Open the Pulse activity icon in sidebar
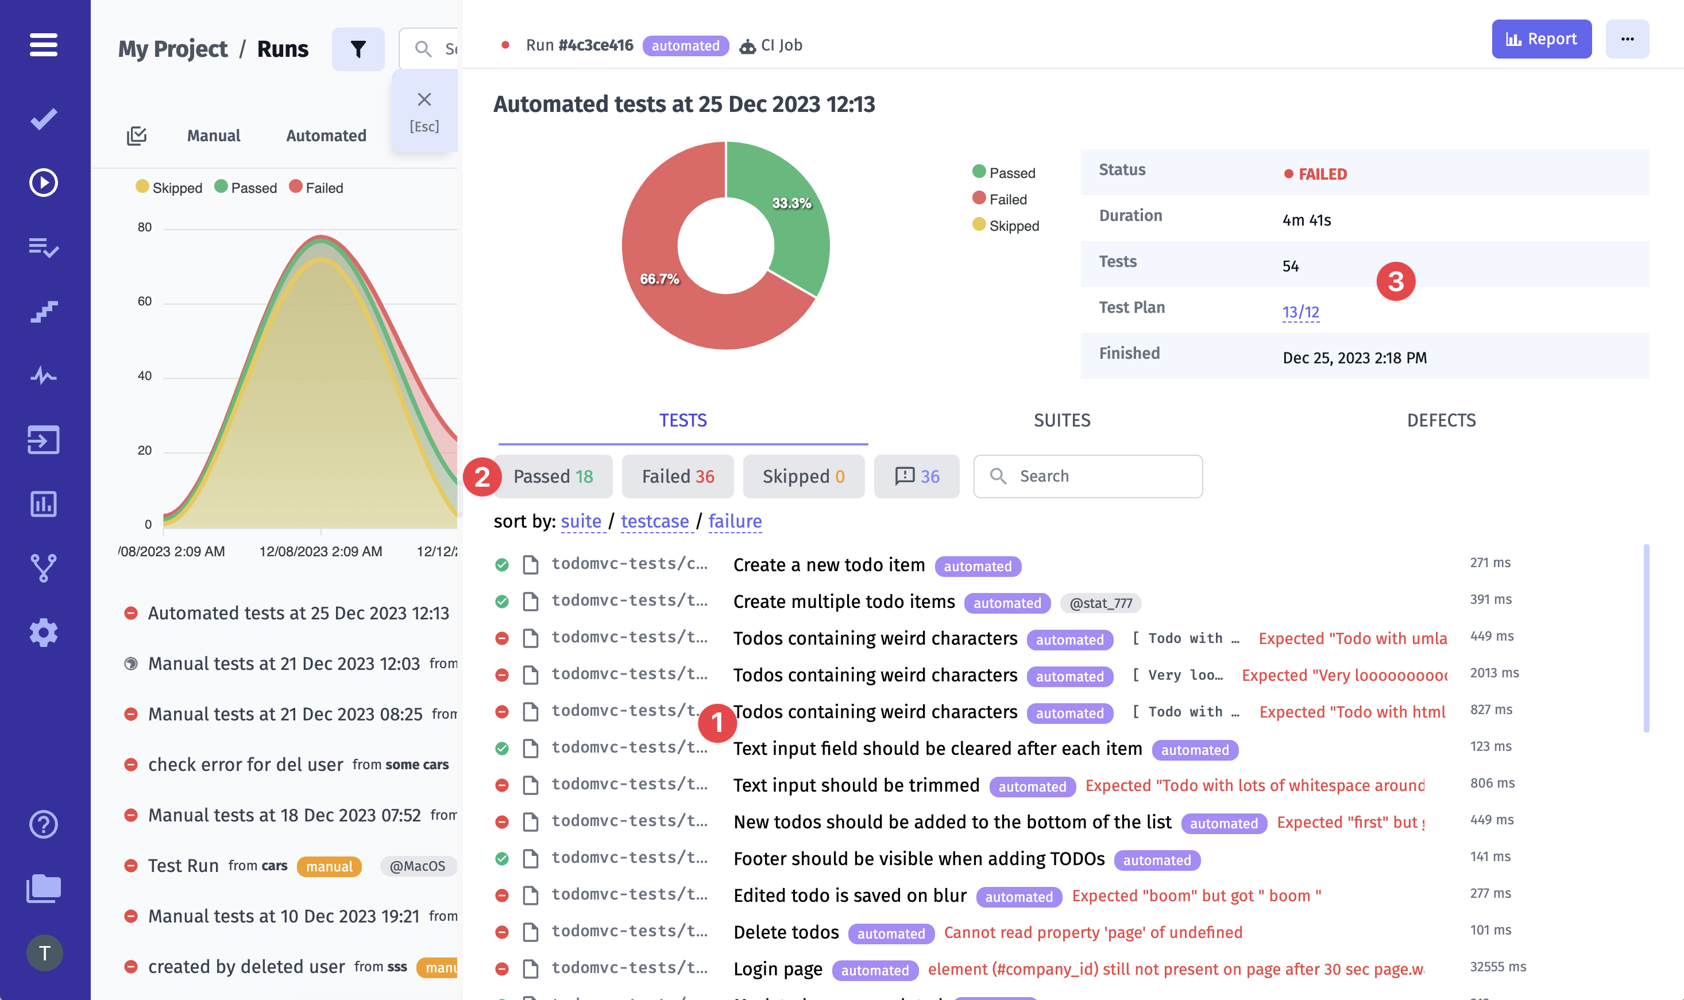This screenshot has width=1684, height=1000. point(44,375)
